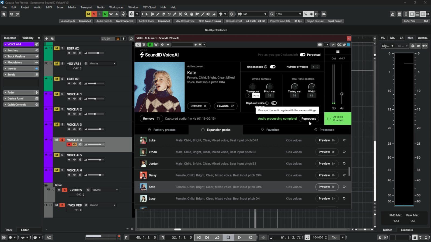Image resolution: width=431 pixels, height=242 pixels.
Task: Activate the transport cycle loop button
Action: coord(217,237)
